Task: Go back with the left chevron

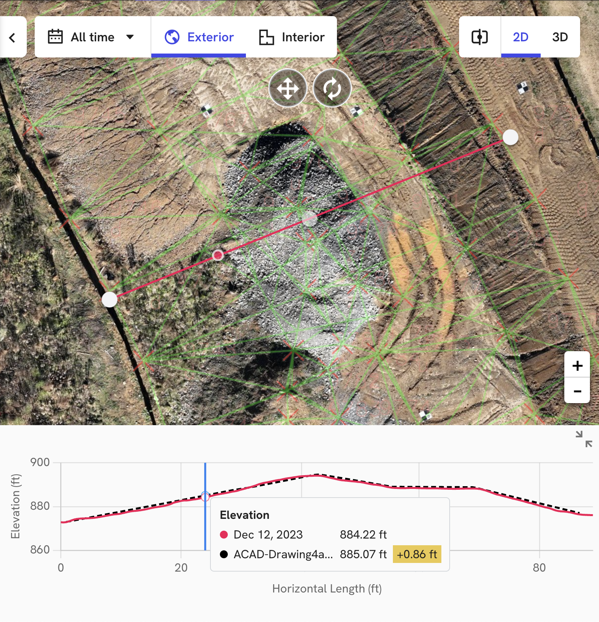Action: point(12,37)
